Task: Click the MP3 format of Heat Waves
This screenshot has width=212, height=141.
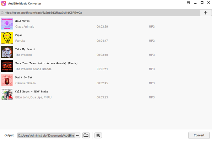Action: (x=152, y=27)
